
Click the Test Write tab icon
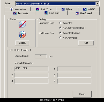click(15, 13)
